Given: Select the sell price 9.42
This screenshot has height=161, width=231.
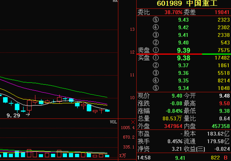Looking at the screenshot, I should (183, 27).
